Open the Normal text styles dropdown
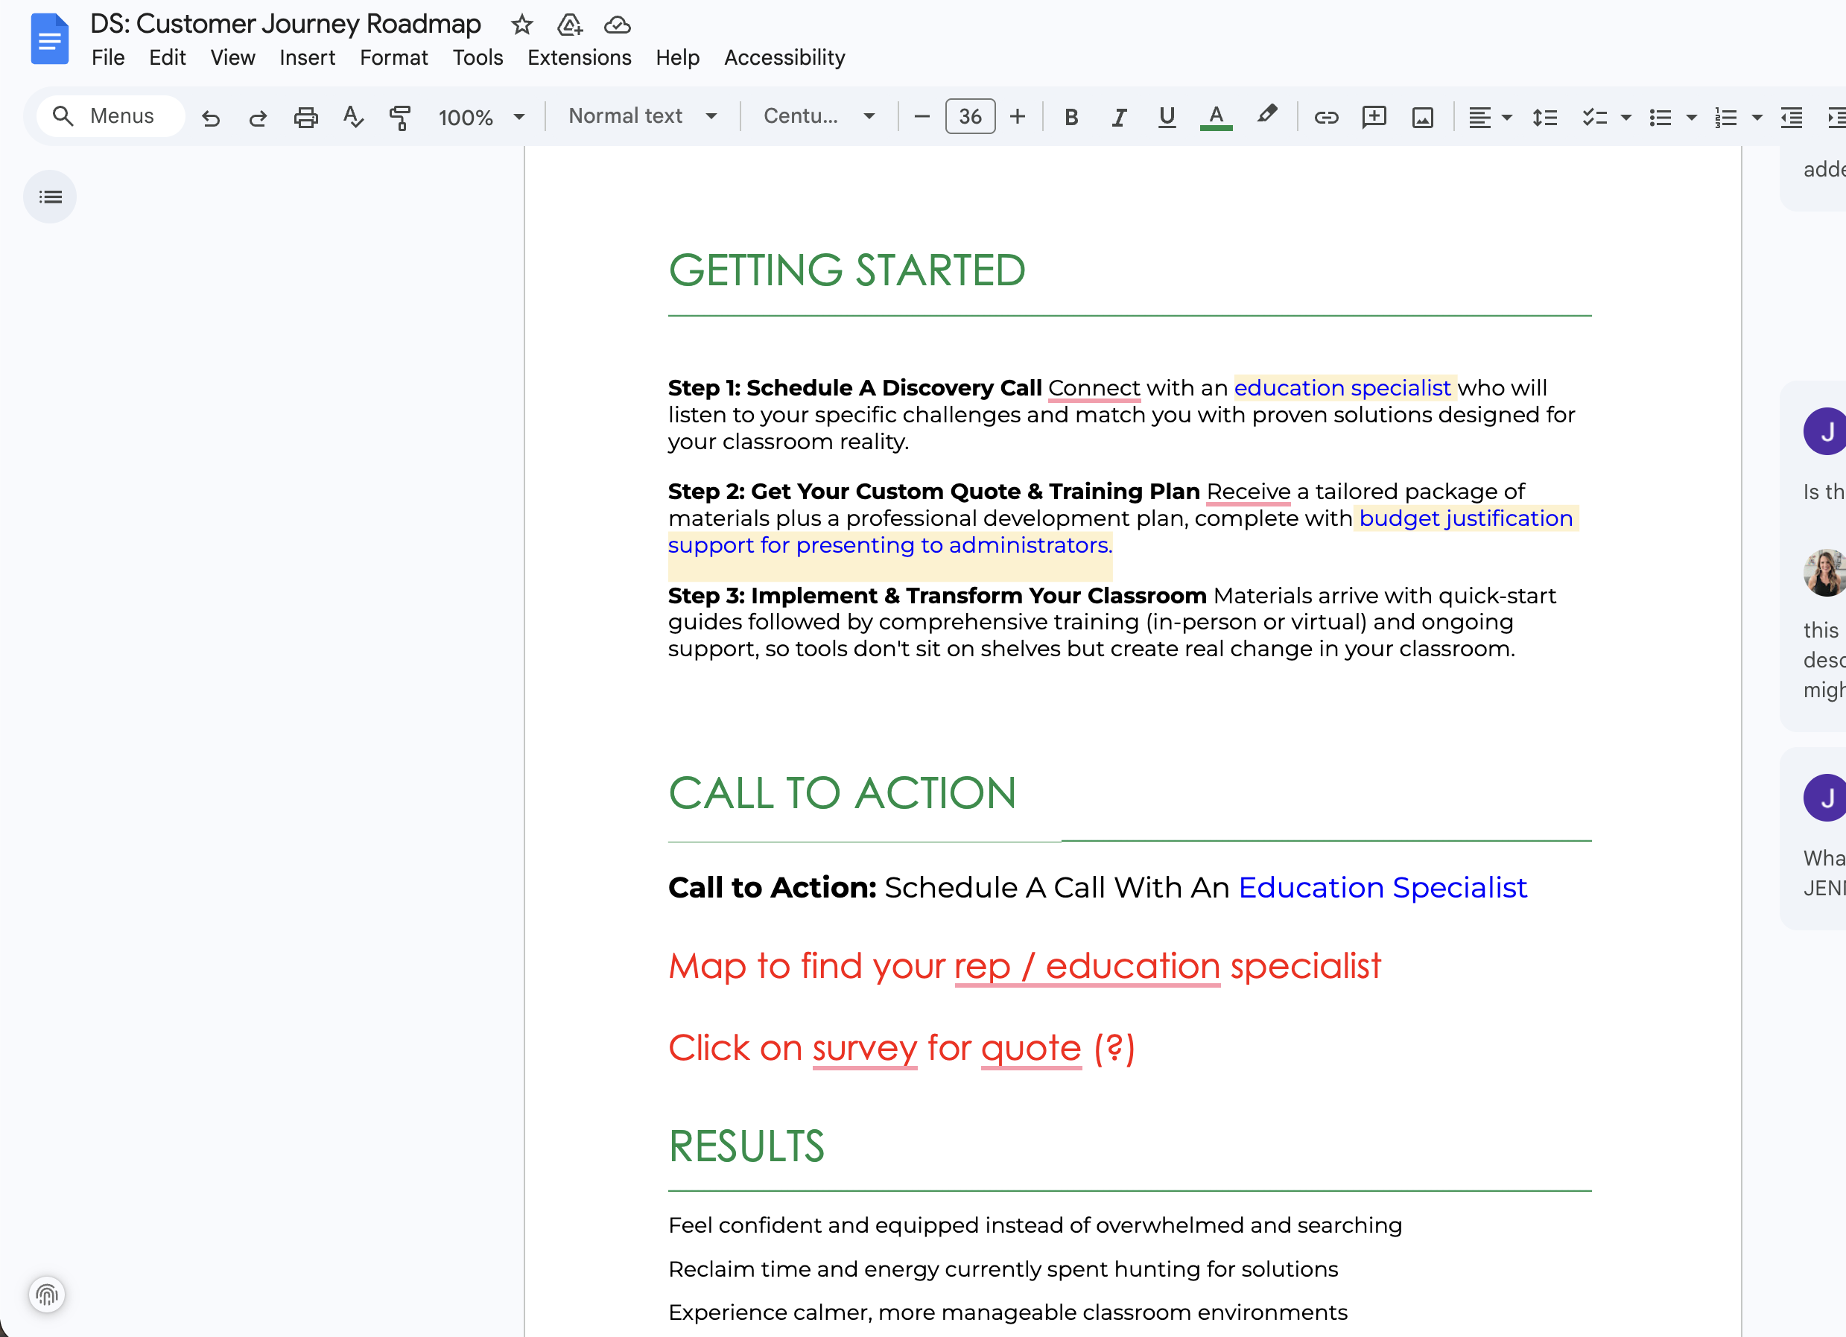1846x1337 pixels. pyautogui.click(x=642, y=116)
